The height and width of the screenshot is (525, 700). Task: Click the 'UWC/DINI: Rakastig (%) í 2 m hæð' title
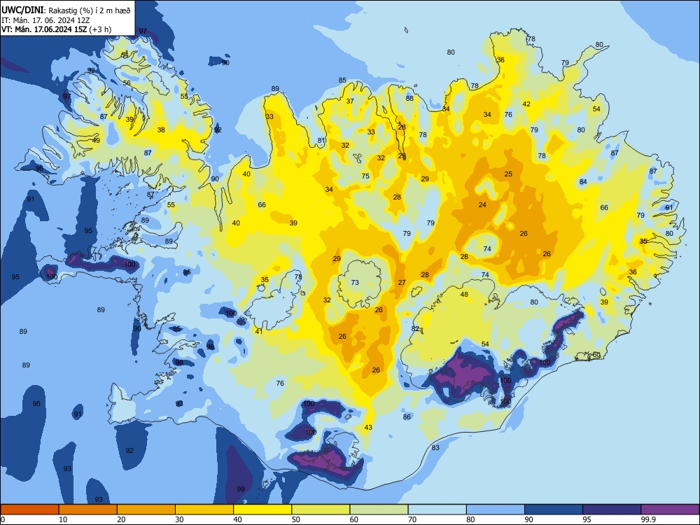[x=66, y=10]
